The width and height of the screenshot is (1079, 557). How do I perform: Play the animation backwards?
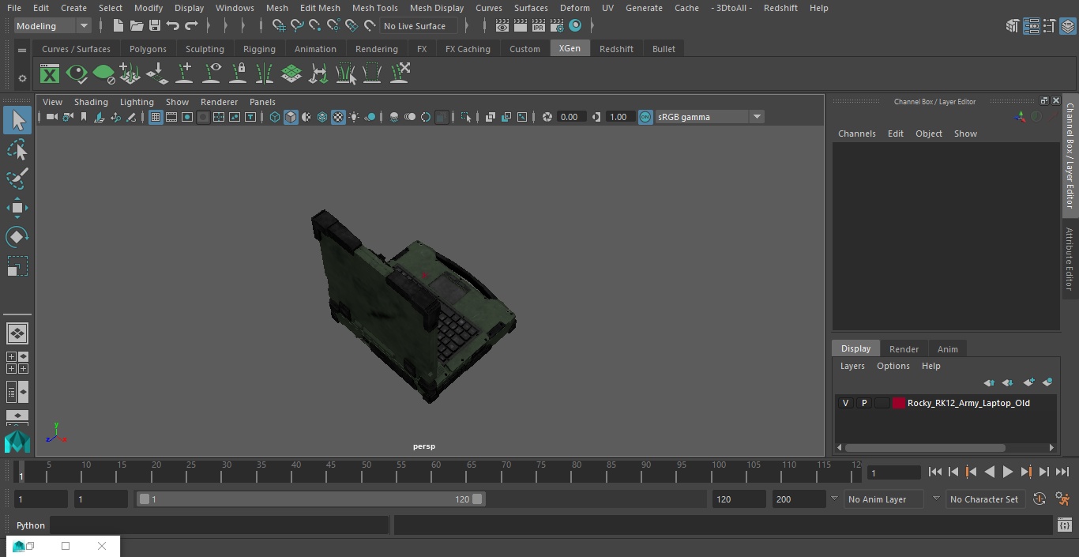989,472
